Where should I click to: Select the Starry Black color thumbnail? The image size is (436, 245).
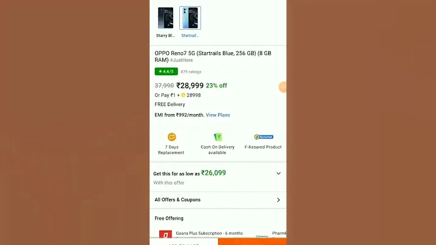click(165, 18)
